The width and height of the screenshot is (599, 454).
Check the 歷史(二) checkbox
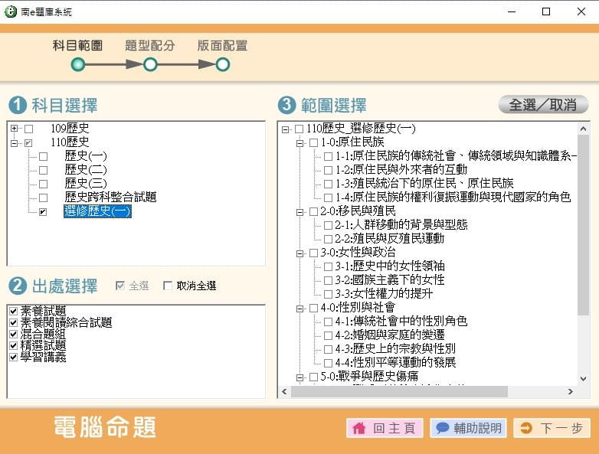pos(43,170)
